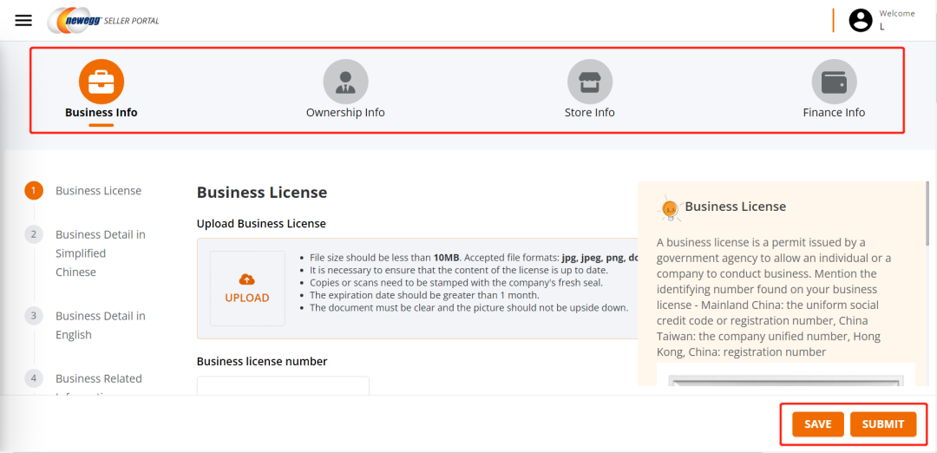The height and width of the screenshot is (453, 937).
Task: Select the Business Info briefcase icon
Action: point(102,82)
